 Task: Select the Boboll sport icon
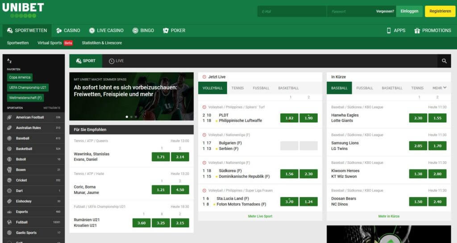pyautogui.click(x=9, y=159)
